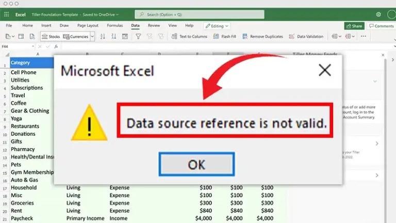Select row 17 header
Image resolution: width=396 pixels, height=223 pixels.
tap(5, 188)
